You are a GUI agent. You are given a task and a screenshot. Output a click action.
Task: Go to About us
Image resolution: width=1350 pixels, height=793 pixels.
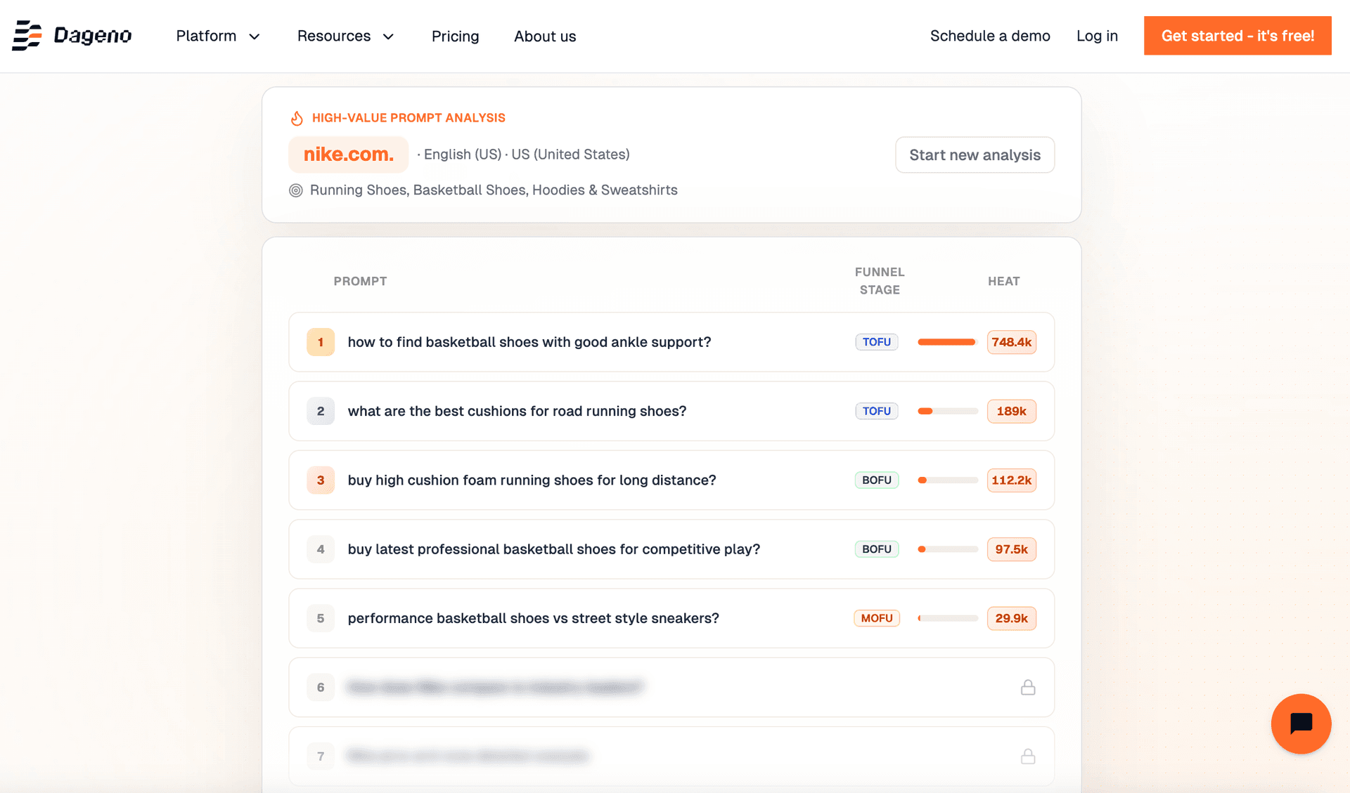545,36
